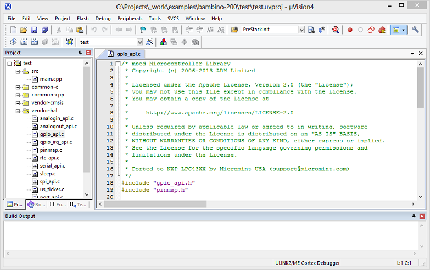Screen dimensions: 430x270
Task: Open configuration with the wrench icon
Action: [416, 30]
